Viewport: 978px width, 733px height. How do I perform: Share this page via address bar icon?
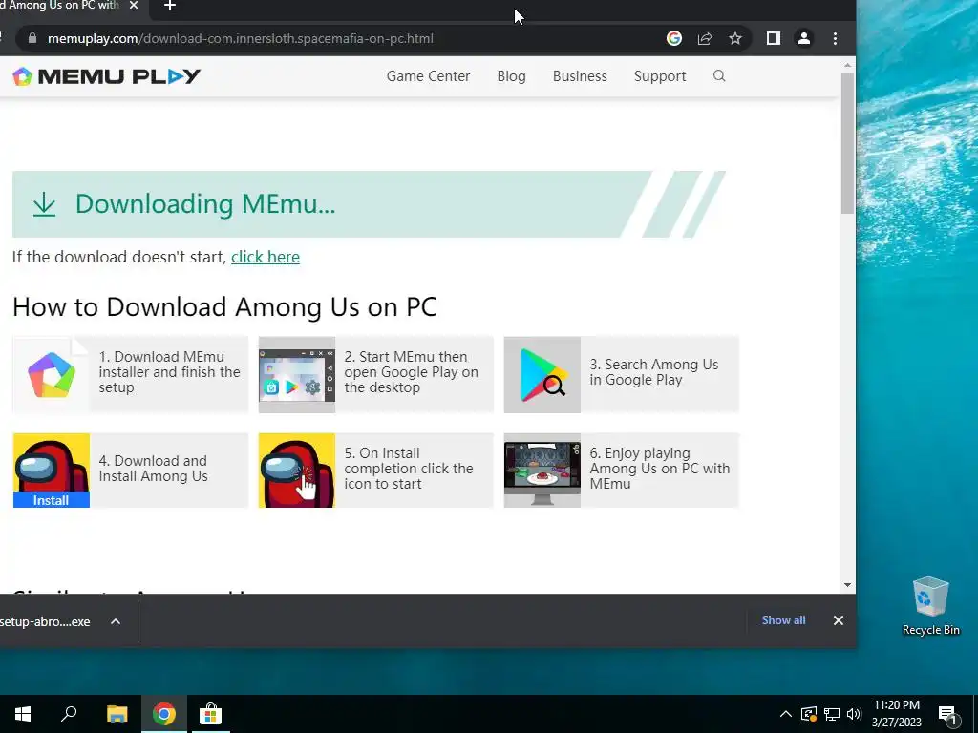[x=705, y=38]
